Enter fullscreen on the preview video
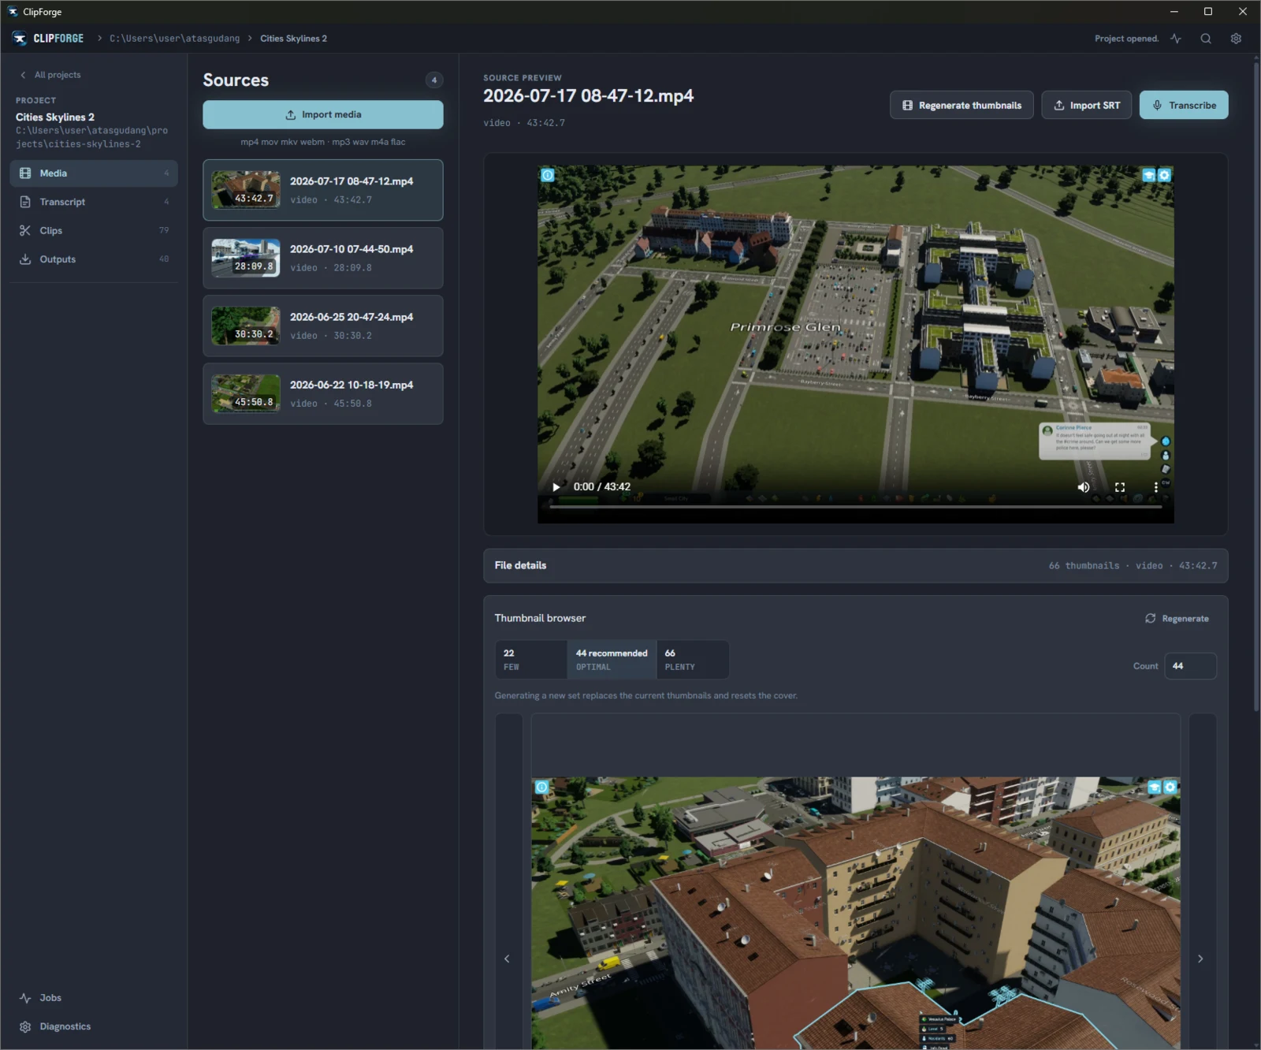This screenshot has height=1050, width=1261. 1120,487
